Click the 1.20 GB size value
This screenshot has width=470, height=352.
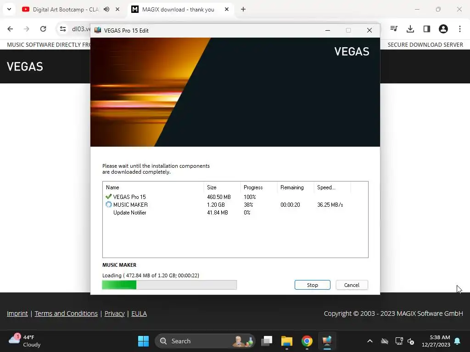point(216,205)
